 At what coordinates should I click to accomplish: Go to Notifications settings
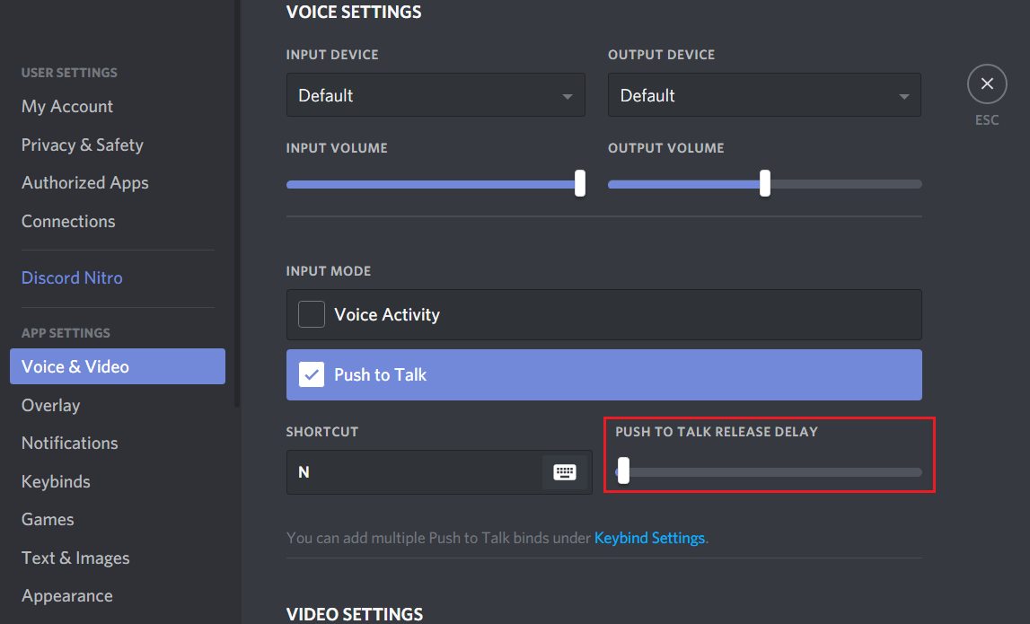point(69,443)
